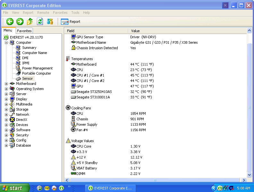
Task: Click the Field column header
Action: coord(97,31)
